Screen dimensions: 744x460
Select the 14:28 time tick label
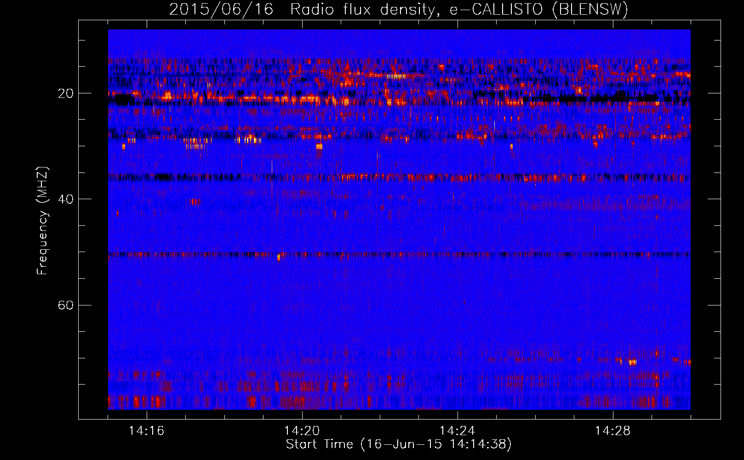[613, 431]
